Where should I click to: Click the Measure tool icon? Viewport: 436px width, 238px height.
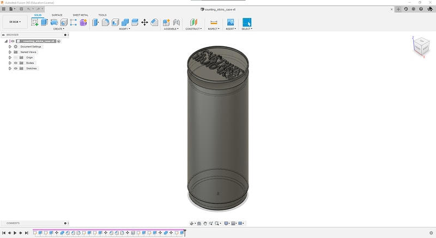[x=214, y=22]
